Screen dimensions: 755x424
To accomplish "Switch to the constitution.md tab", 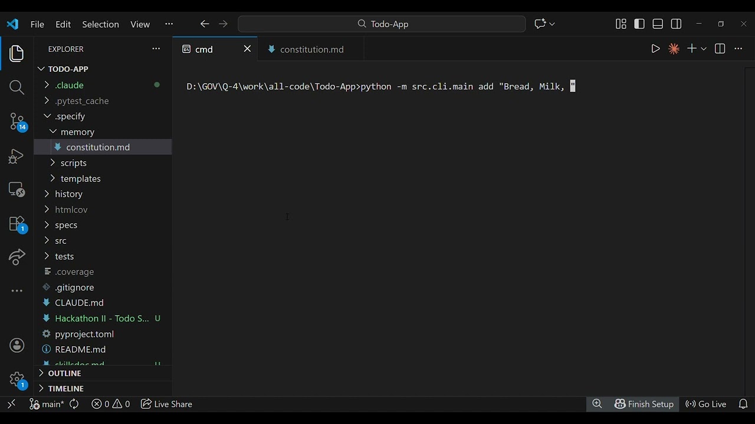I will tap(311, 49).
